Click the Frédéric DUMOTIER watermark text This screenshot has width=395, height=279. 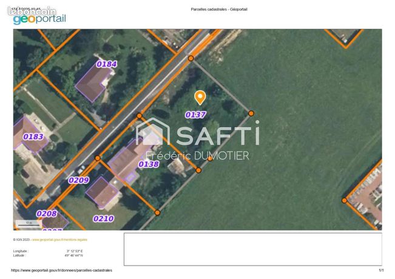[198, 155]
